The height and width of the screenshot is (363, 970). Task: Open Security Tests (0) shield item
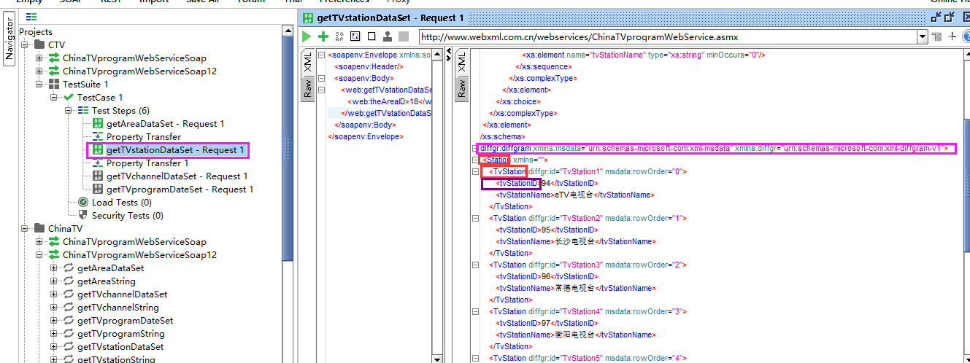(x=127, y=216)
